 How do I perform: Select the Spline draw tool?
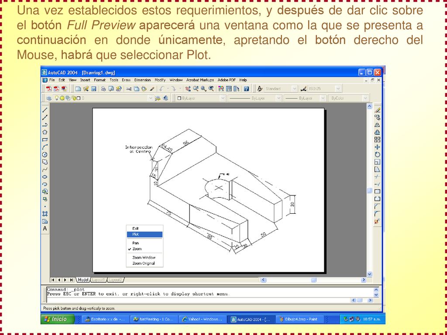(x=45, y=169)
